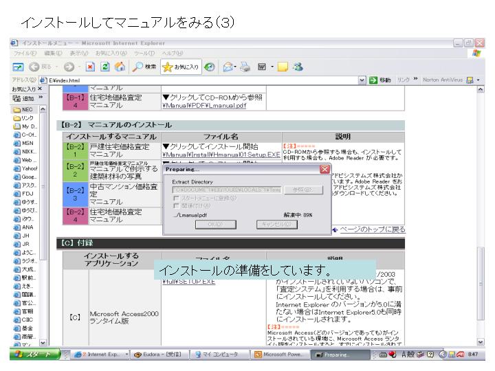Toggle スタートメニューに登録 checkbox in dialog

[x=176, y=198]
